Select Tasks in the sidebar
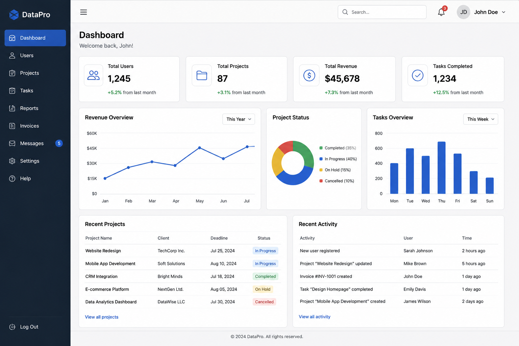The width and height of the screenshot is (519, 346). tap(35, 91)
